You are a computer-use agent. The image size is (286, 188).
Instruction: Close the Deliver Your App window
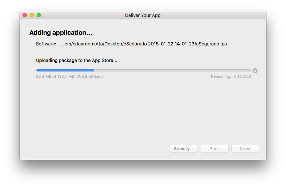pos(25,15)
